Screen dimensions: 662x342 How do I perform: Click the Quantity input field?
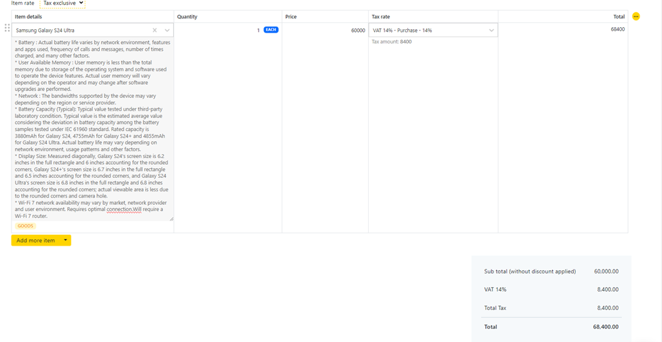(x=217, y=31)
